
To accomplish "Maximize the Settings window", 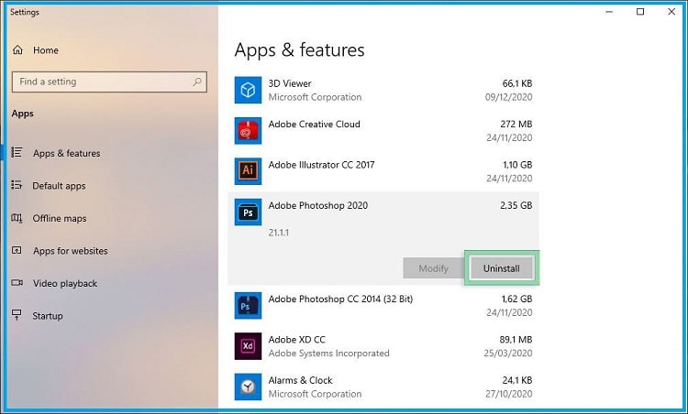I will [x=640, y=12].
